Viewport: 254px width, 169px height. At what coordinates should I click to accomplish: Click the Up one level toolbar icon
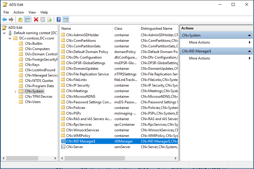20,20
